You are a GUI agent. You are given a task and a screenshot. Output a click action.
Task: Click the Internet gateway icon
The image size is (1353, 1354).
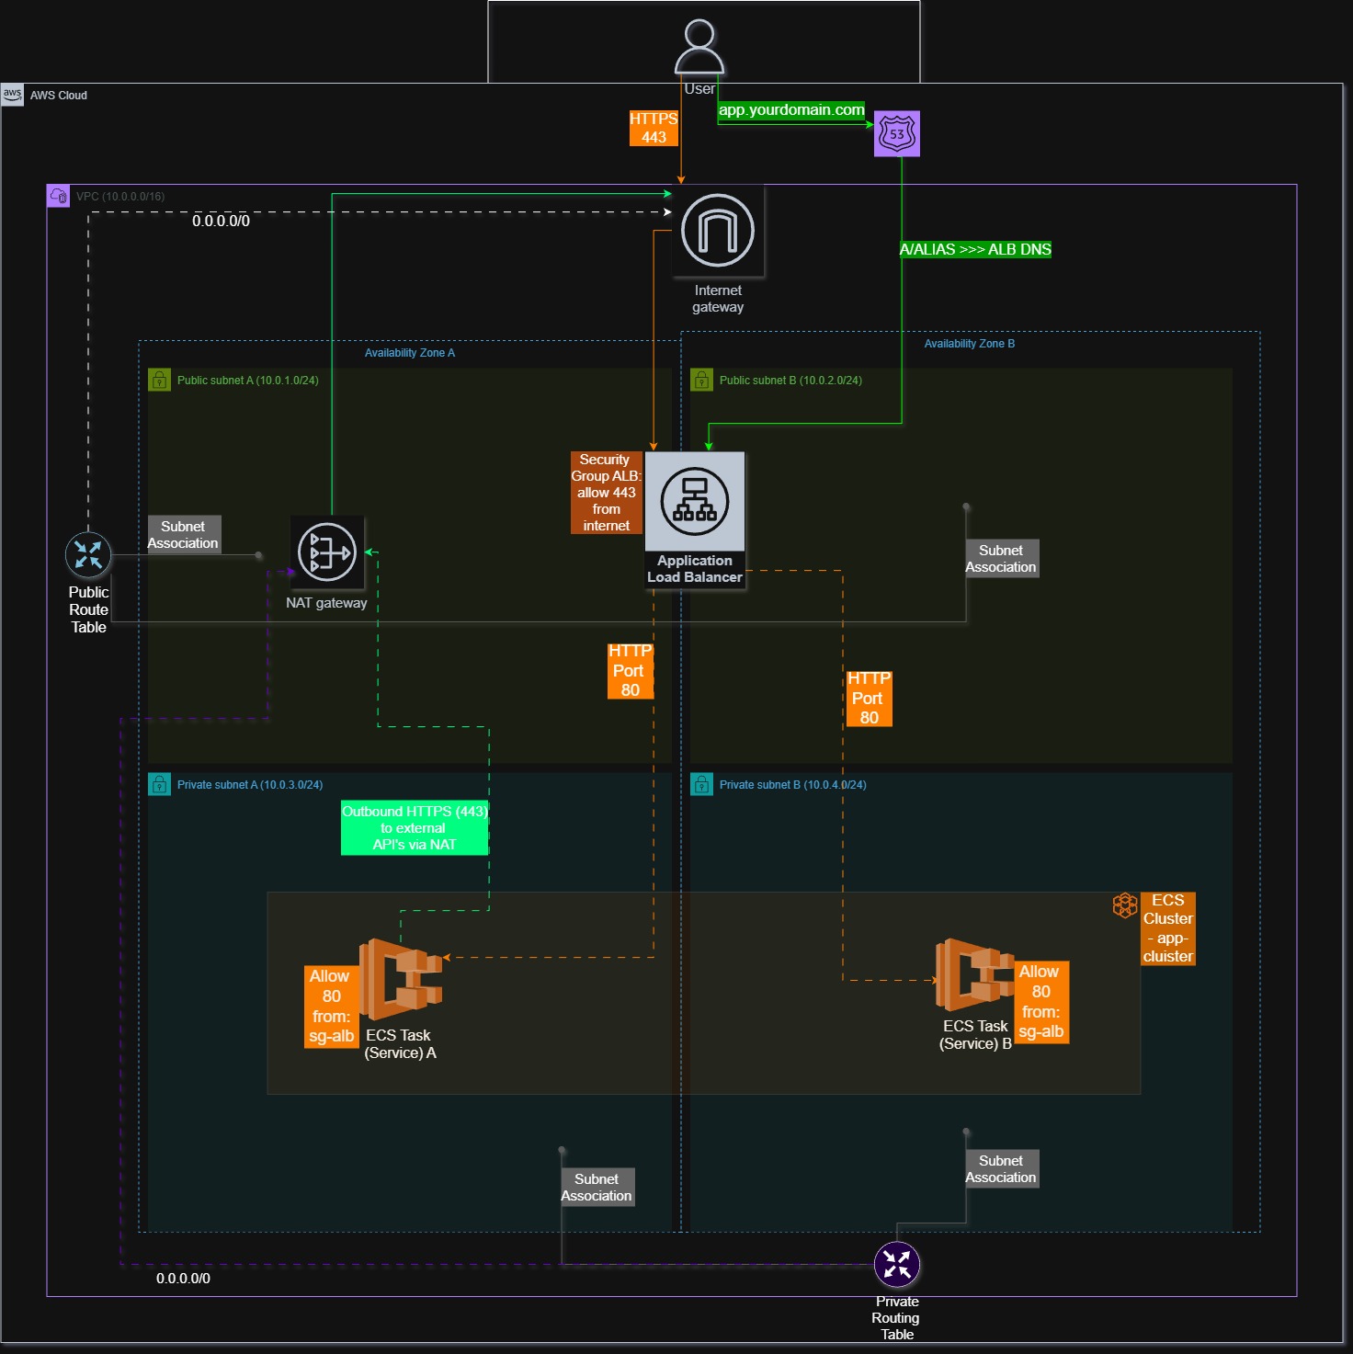(x=718, y=231)
